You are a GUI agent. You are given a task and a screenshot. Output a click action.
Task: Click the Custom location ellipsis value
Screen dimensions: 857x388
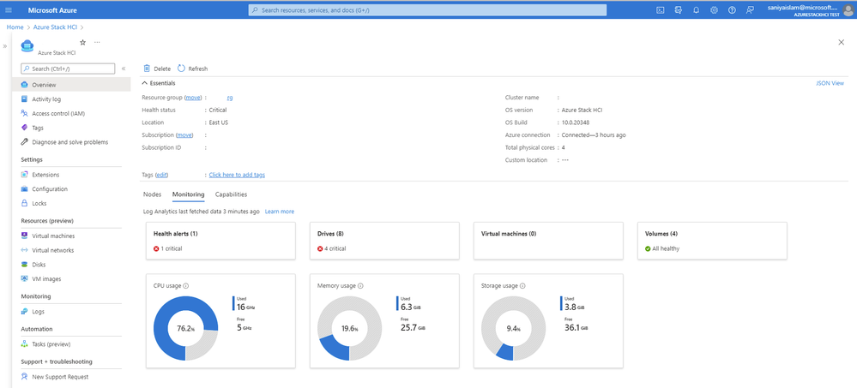click(x=565, y=160)
